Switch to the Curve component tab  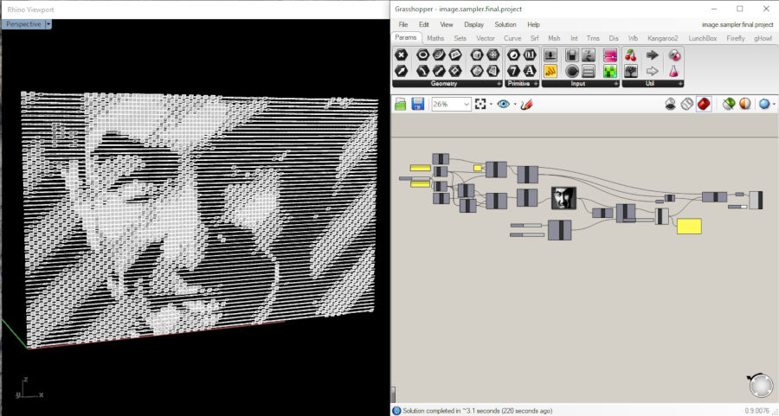[512, 38]
